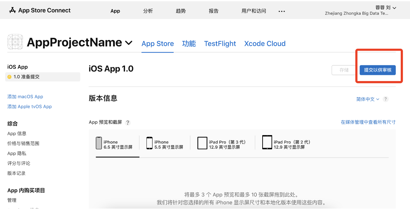Click the 存储 save button
Image resolution: width=410 pixels, height=214 pixels.
point(344,70)
